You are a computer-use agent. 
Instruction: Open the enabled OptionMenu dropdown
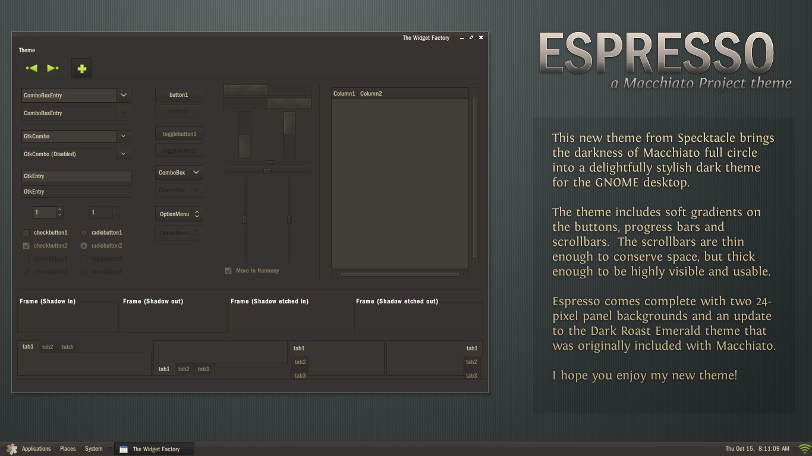tap(179, 214)
